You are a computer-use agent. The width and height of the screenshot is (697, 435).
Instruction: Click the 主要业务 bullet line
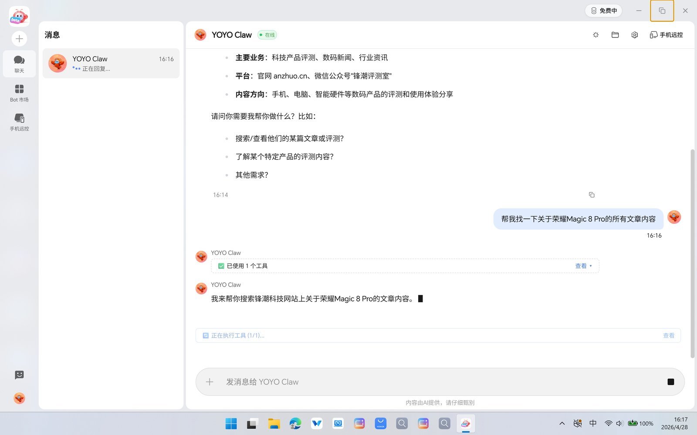click(x=311, y=57)
